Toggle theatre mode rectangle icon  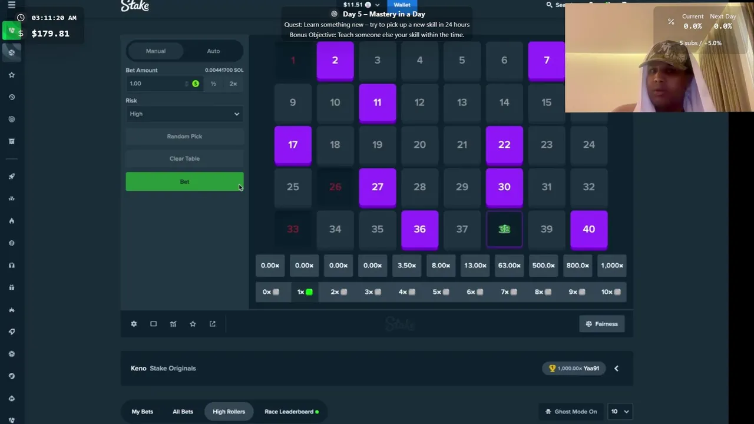coord(153,324)
